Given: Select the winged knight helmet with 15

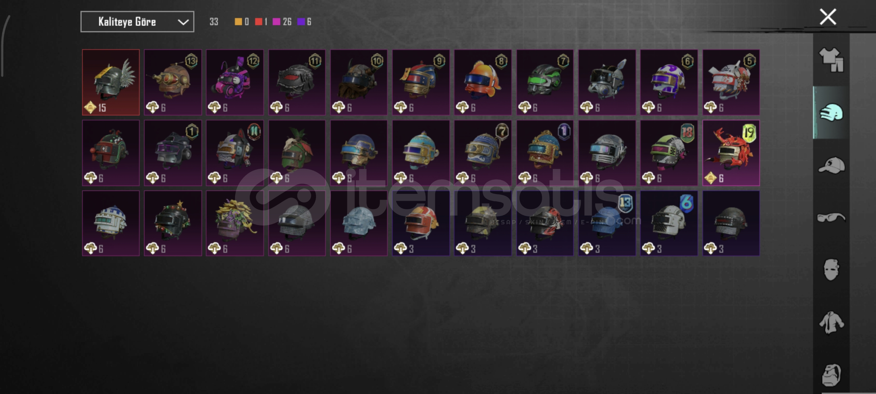Looking at the screenshot, I should [x=111, y=82].
